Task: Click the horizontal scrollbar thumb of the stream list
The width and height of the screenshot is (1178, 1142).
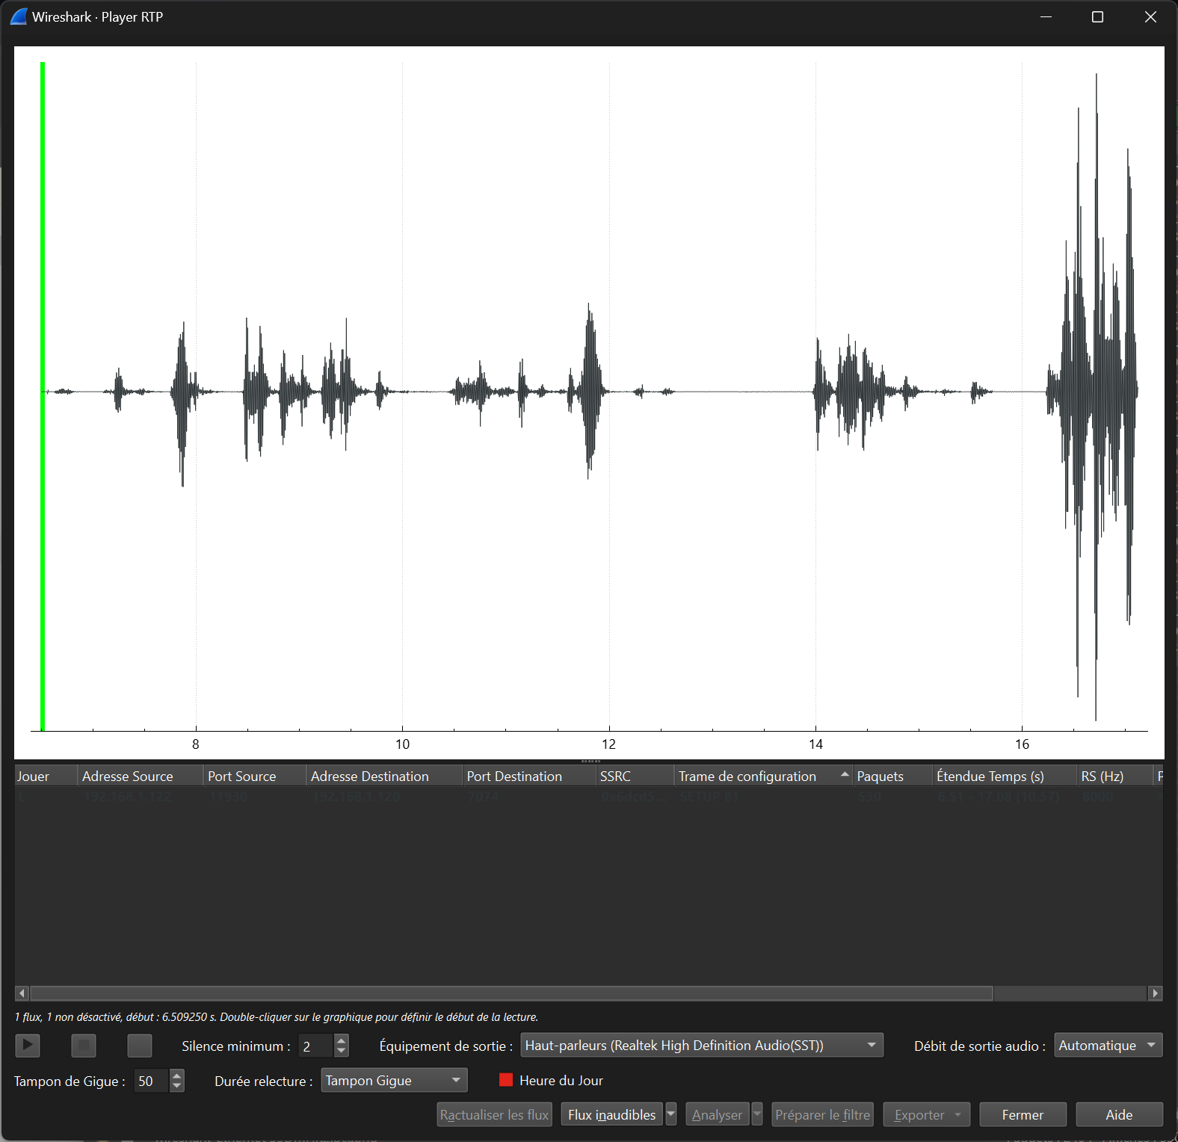Action: point(511,993)
